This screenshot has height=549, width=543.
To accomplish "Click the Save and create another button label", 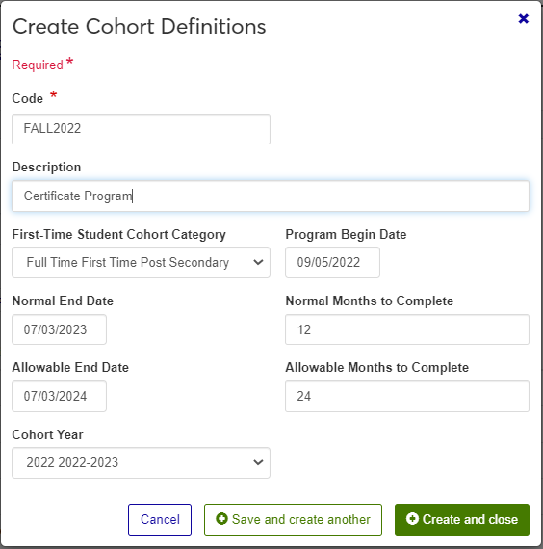I will (300, 519).
